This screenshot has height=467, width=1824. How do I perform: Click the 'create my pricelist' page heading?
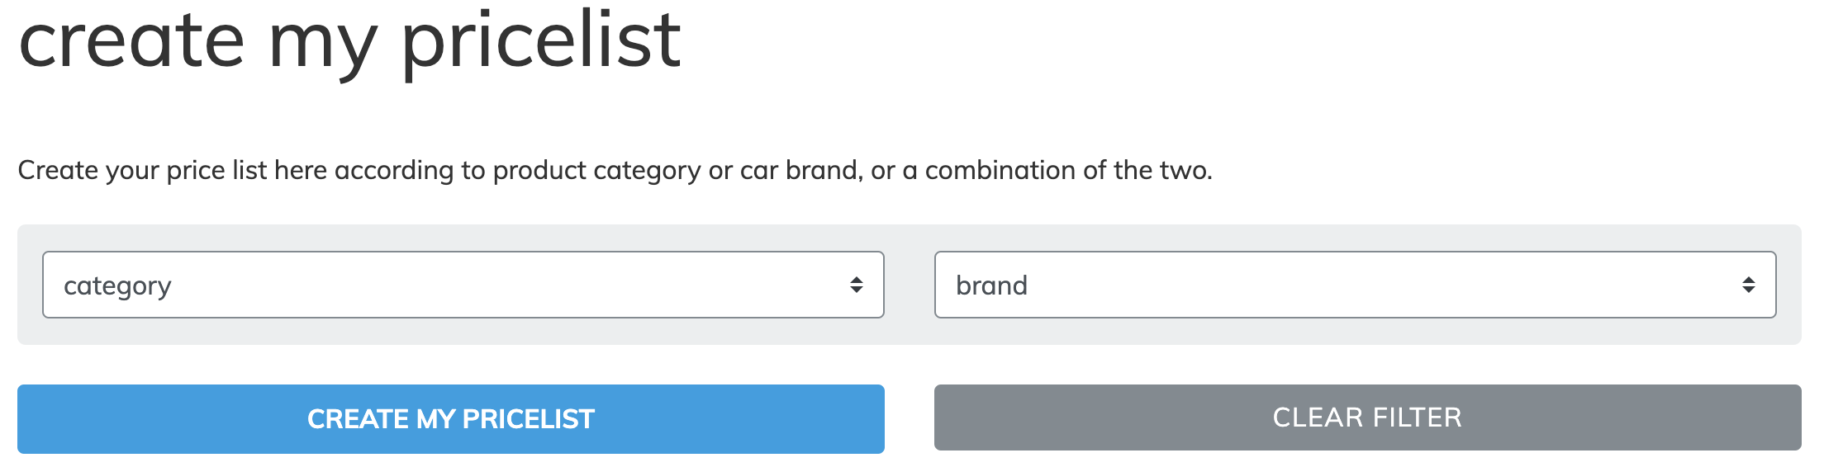click(349, 41)
